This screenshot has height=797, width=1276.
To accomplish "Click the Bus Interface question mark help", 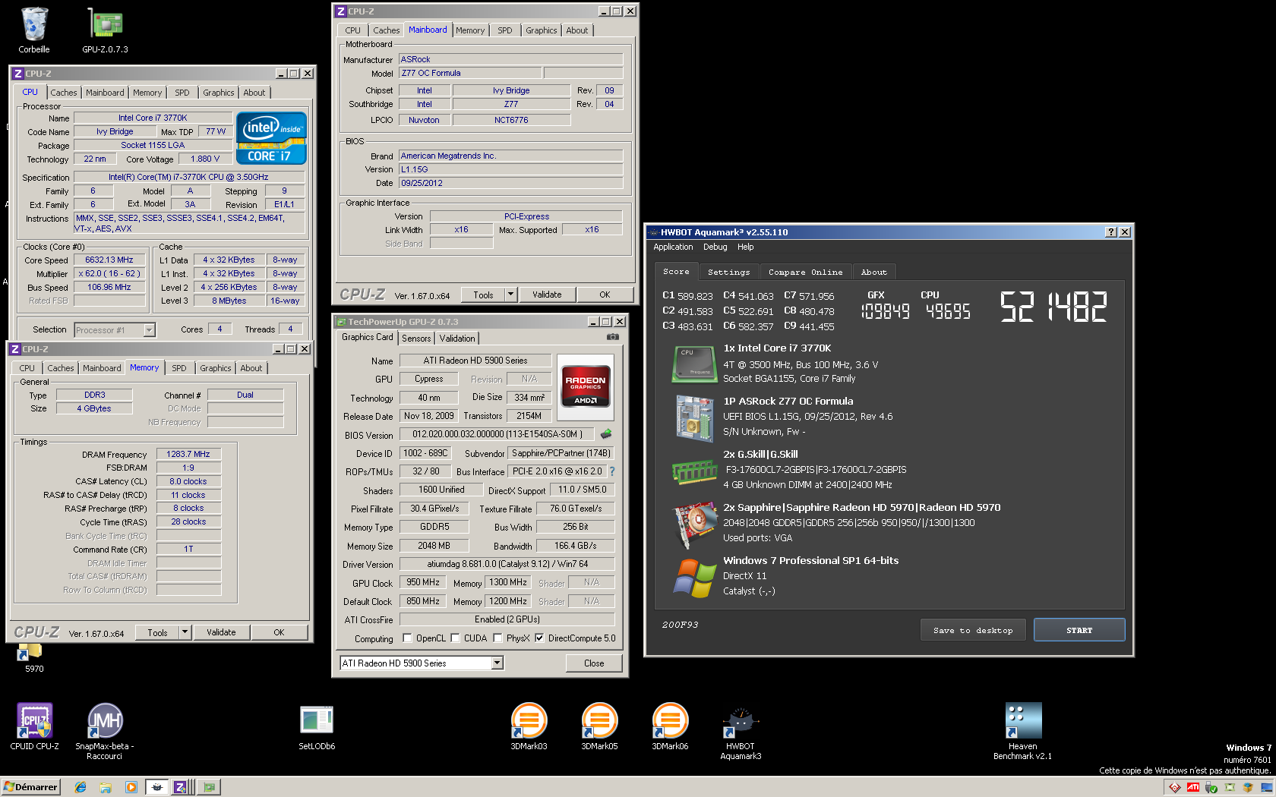I will click(611, 471).
